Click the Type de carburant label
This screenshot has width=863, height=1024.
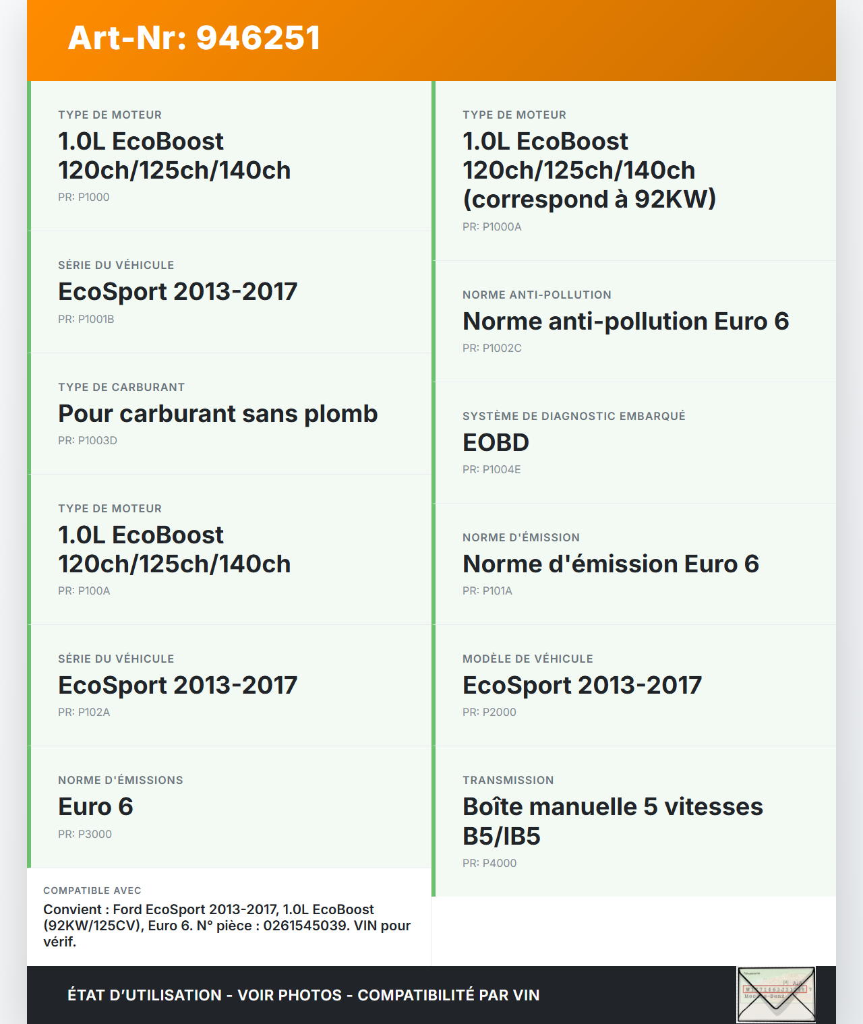[x=121, y=388]
